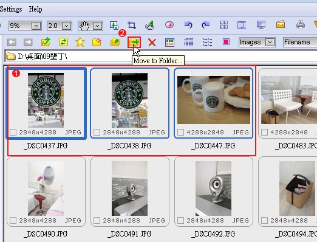Click the resize image icon
This screenshot has height=242, width=317.
click(114, 26)
